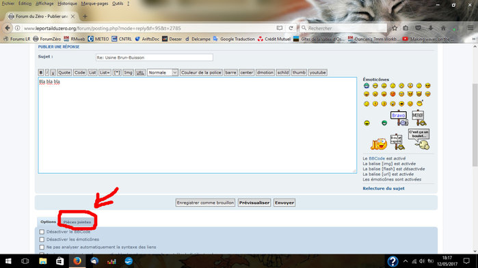
Task: Go home with the house icon
Action: (443, 28)
